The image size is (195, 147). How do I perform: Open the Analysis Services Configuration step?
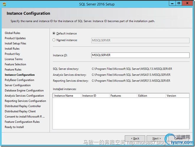(x=24, y=96)
